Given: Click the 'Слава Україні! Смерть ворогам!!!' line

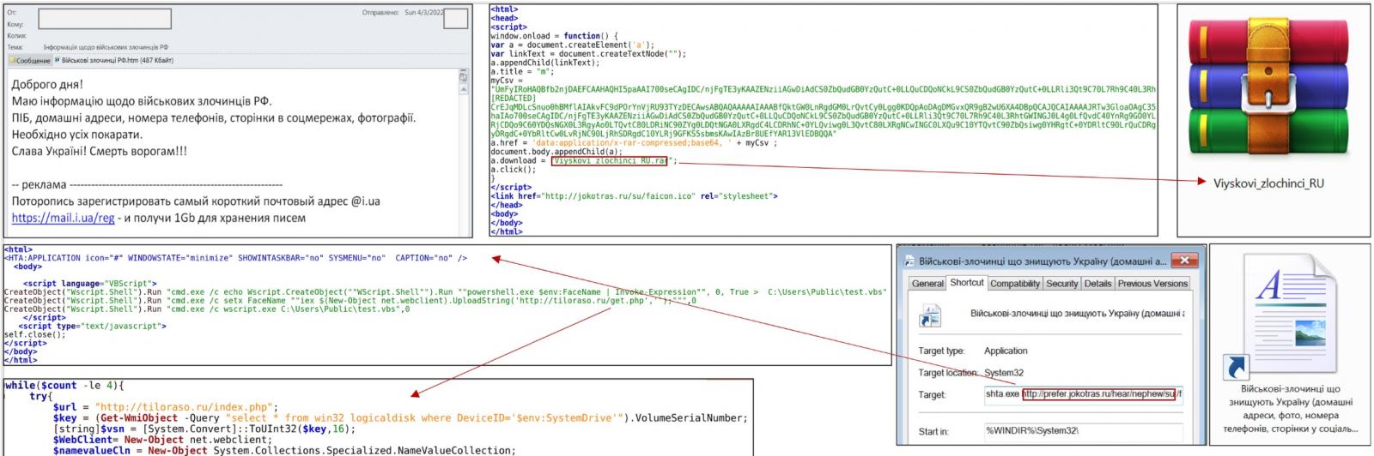Looking at the screenshot, I should (99, 152).
